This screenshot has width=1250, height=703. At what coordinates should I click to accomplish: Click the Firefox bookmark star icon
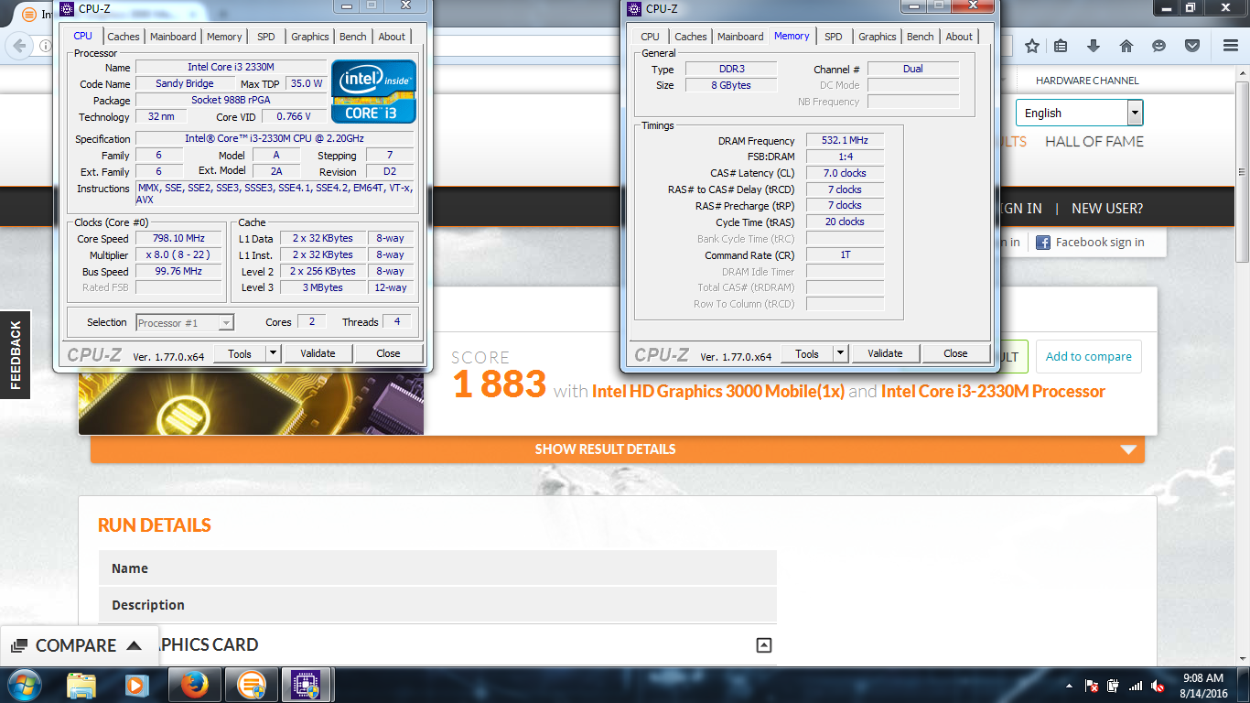point(1032,46)
